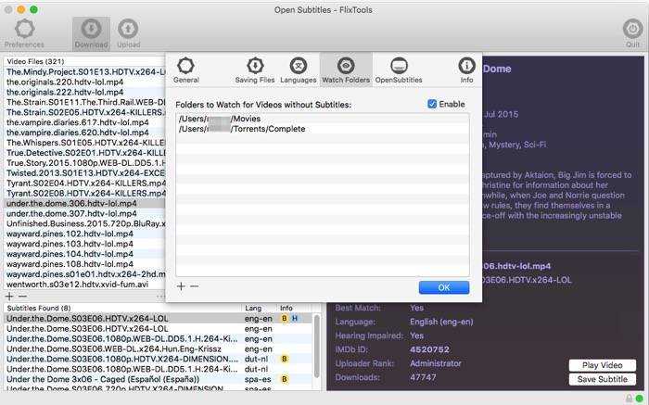This screenshot has height=405, width=649.
Task: Select Tyrant.S02E04 video file
Action: 85,183
